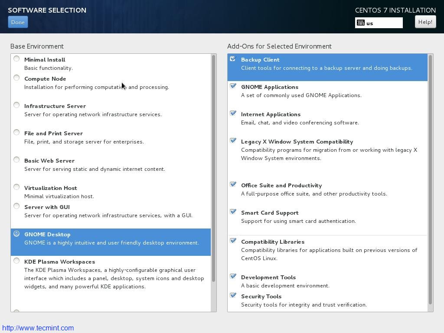This screenshot has width=444, height=333.
Task: Open the Help! button
Action: click(x=425, y=22)
